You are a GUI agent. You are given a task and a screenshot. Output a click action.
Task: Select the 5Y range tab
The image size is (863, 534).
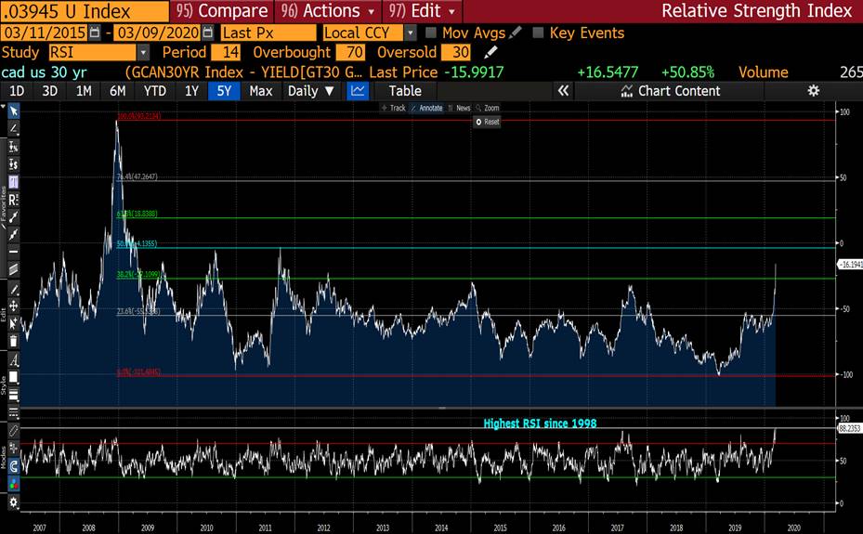pyautogui.click(x=224, y=91)
